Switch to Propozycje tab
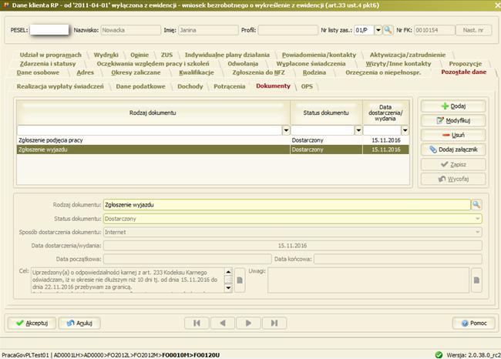The width and height of the screenshot is (501, 359). [466, 64]
